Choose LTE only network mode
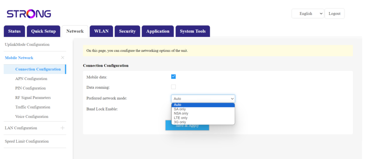The height and width of the screenshot is (159, 368). coord(203,118)
